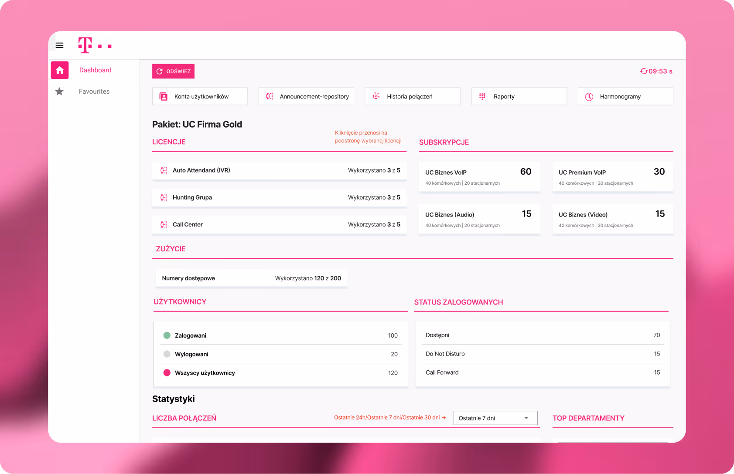Select the Dostępni status row

[x=543, y=335]
